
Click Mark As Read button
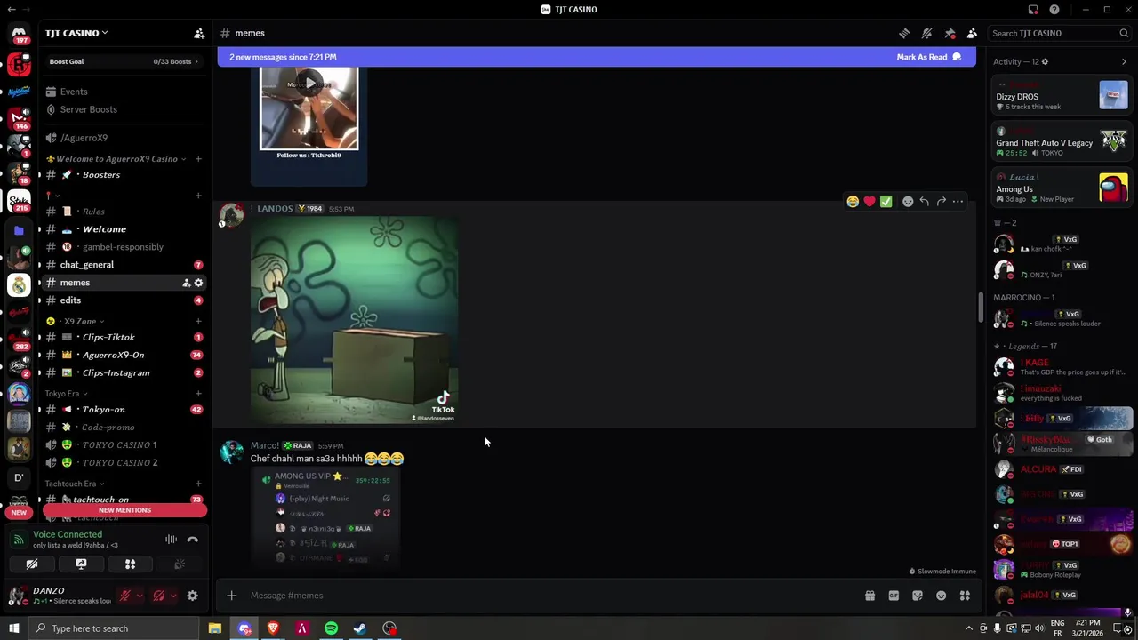click(x=929, y=57)
